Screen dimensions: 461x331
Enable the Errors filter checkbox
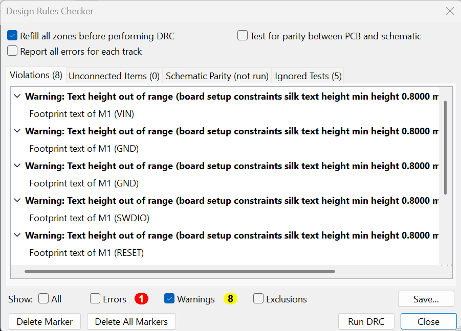tap(95, 299)
